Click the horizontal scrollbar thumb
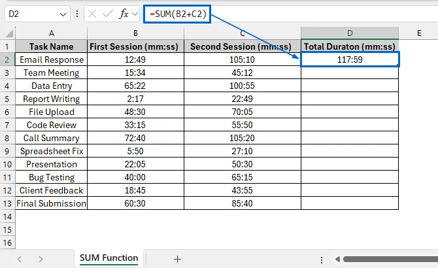Image resolution: width=438 pixels, height=268 pixels. coord(390,260)
